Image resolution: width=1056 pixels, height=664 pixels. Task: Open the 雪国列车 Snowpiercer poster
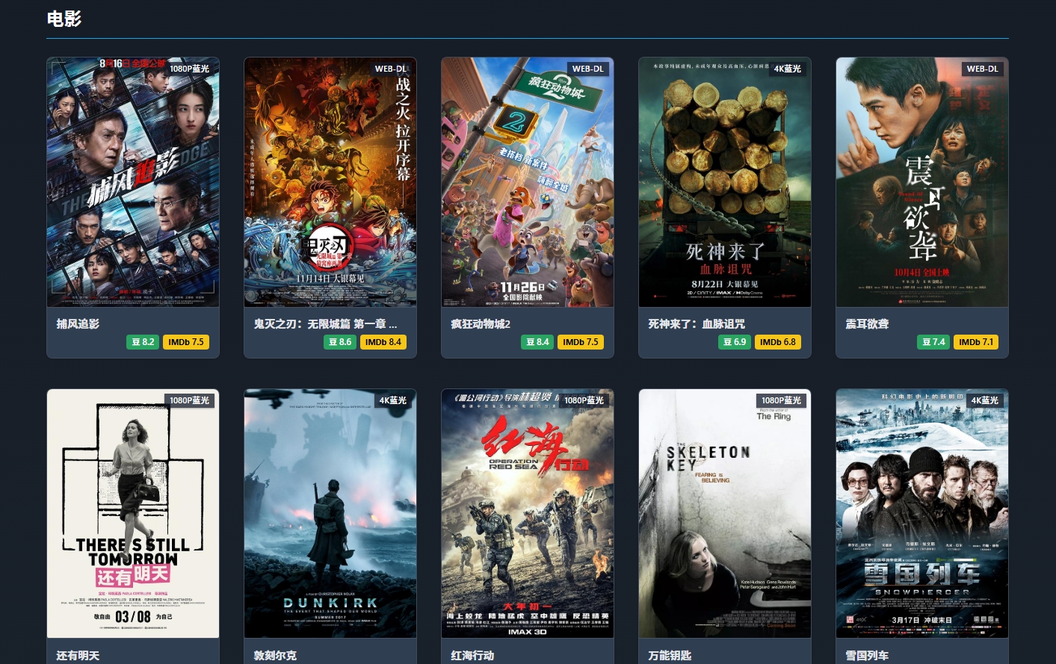922,514
